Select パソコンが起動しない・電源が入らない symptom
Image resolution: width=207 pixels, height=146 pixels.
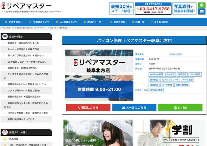tap(26, 113)
